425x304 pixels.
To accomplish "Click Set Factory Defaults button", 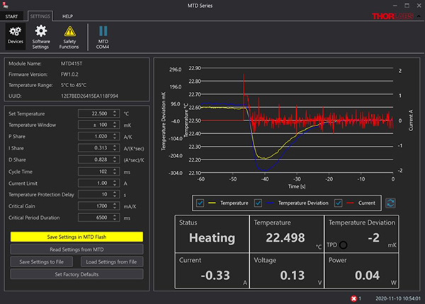I will tap(76, 274).
